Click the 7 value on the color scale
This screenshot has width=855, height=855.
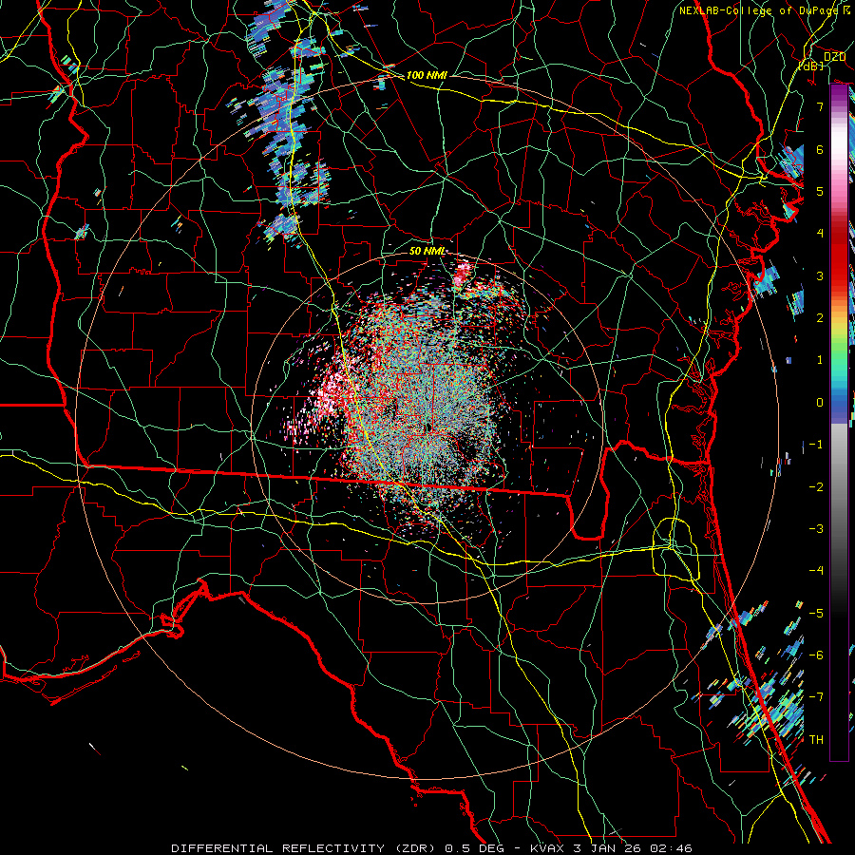coord(820,106)
